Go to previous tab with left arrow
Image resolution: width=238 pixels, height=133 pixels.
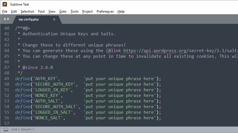click(4, 19)
